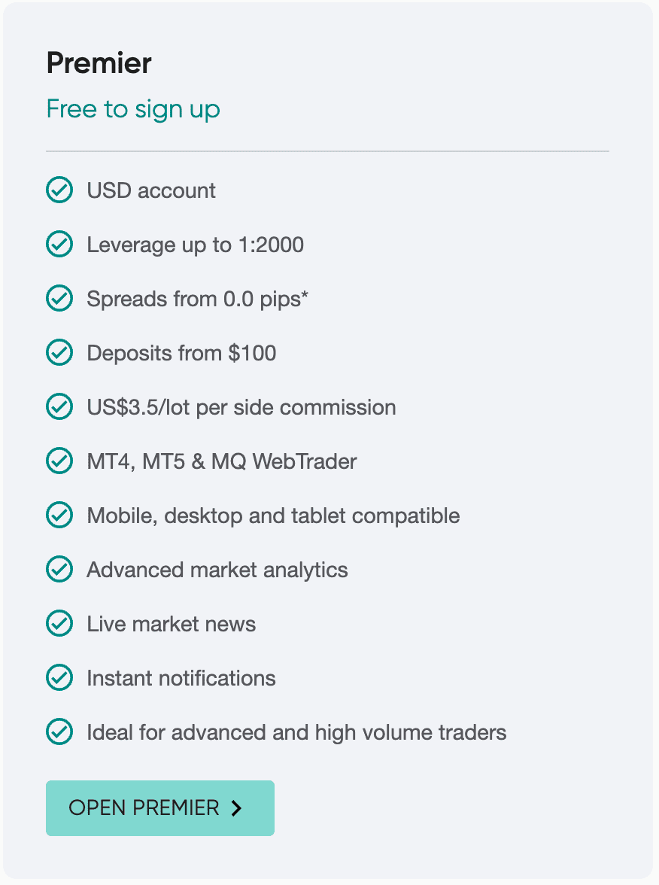Click the Deposits from $100 text
This screenshot has height=885, width=659.
pyautogui.click(x=182, y=354)
